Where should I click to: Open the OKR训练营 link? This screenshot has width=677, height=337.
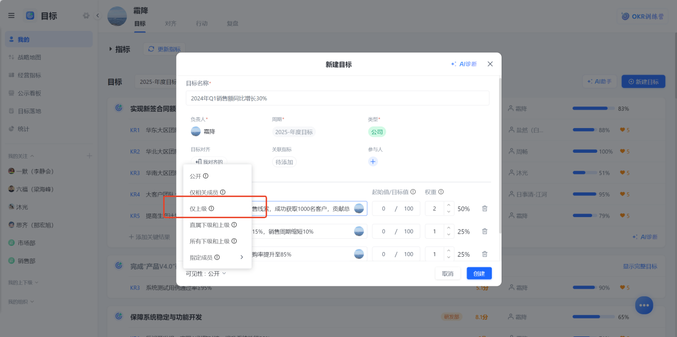tap(643, 16)
